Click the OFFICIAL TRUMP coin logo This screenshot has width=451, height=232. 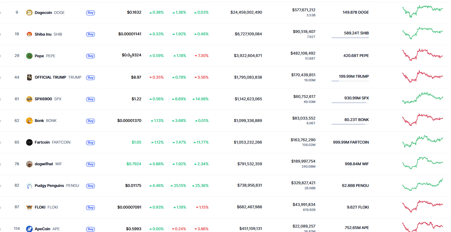[x=29, y=77]
